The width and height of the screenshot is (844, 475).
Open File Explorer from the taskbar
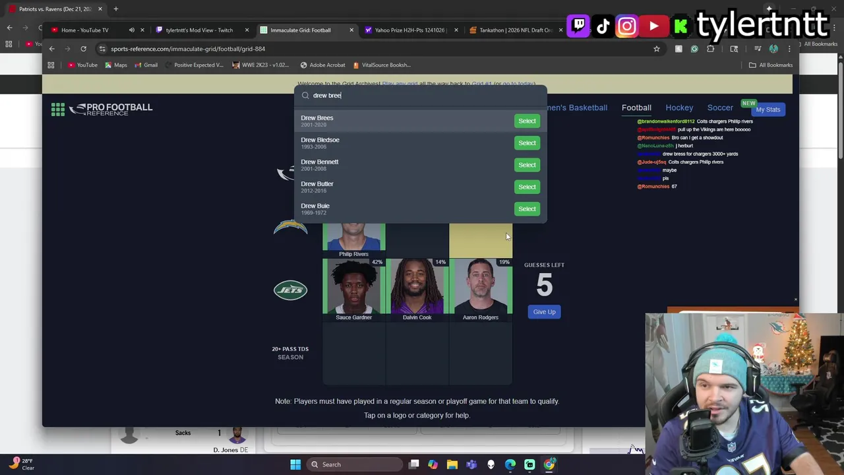(x=452, y=464)
